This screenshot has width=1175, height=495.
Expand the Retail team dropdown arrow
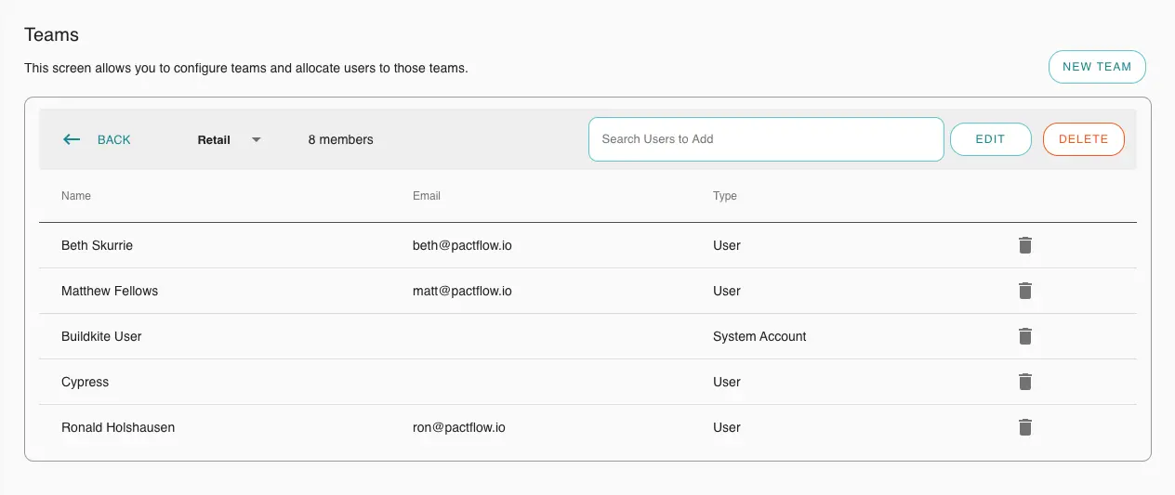pos(257,139)
